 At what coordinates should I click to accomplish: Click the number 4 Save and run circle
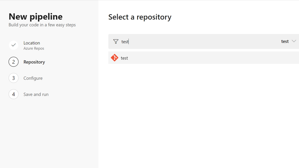tap(13, 94)
